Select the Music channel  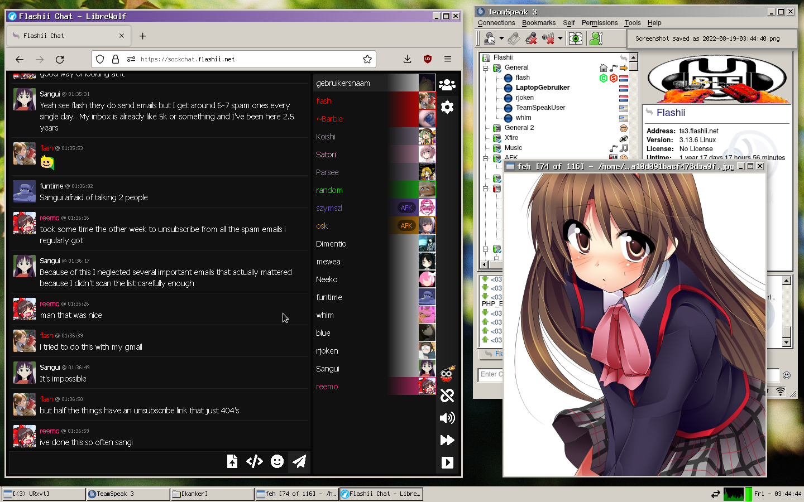513,148
